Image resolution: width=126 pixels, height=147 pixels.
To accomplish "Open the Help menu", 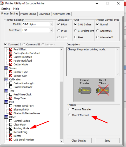I will (16, 9).
